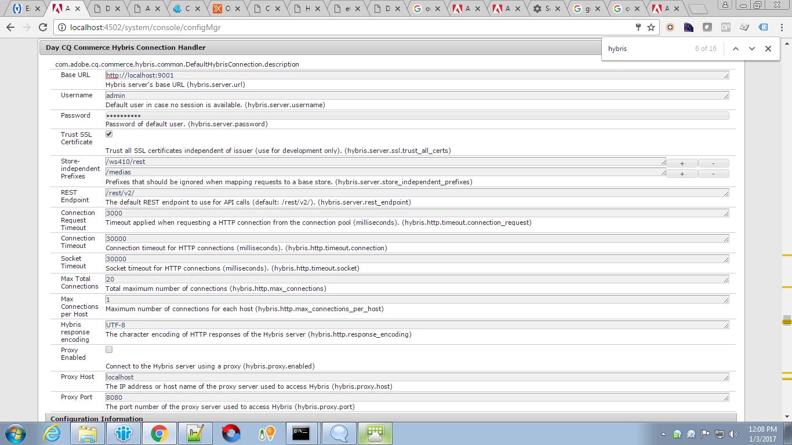The width and height of the screenshot is (792, 445).
Task: Edit Max Total Connections value 20
Action: pos(417,279)
